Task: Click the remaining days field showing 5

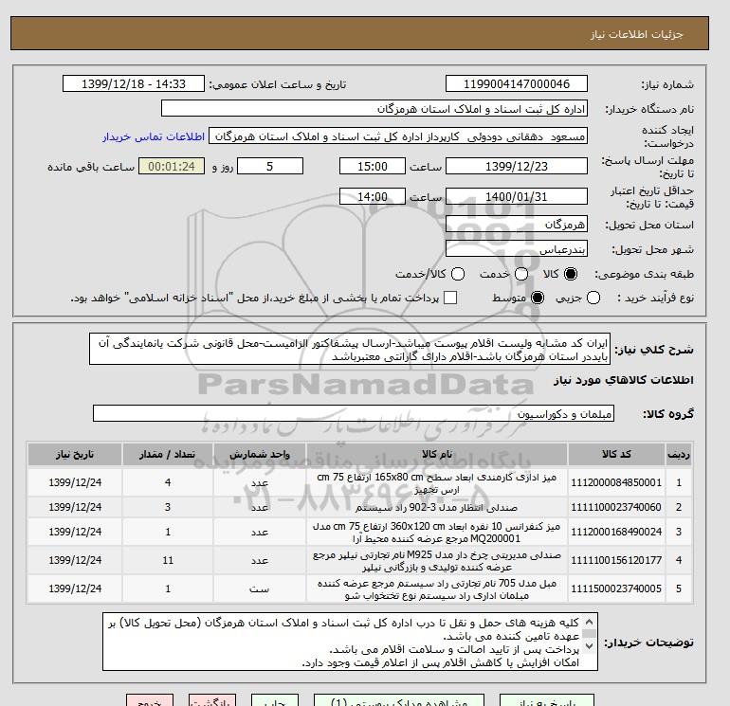Action: point(270,166)
